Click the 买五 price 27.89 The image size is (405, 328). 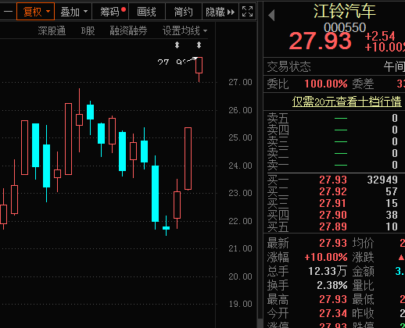point(333,226)
